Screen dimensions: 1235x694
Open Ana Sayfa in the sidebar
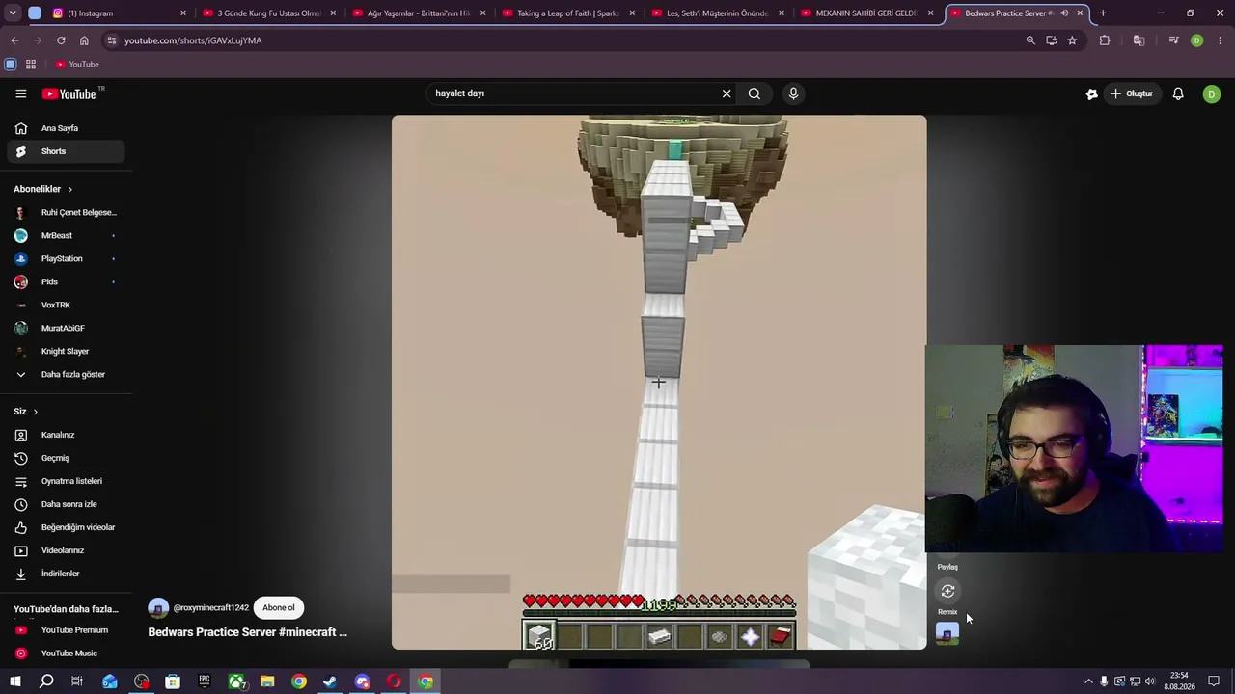point(67,128)
